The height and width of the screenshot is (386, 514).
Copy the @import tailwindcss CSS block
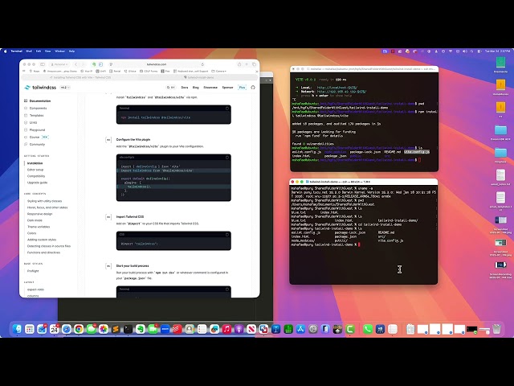coord(226,235)
